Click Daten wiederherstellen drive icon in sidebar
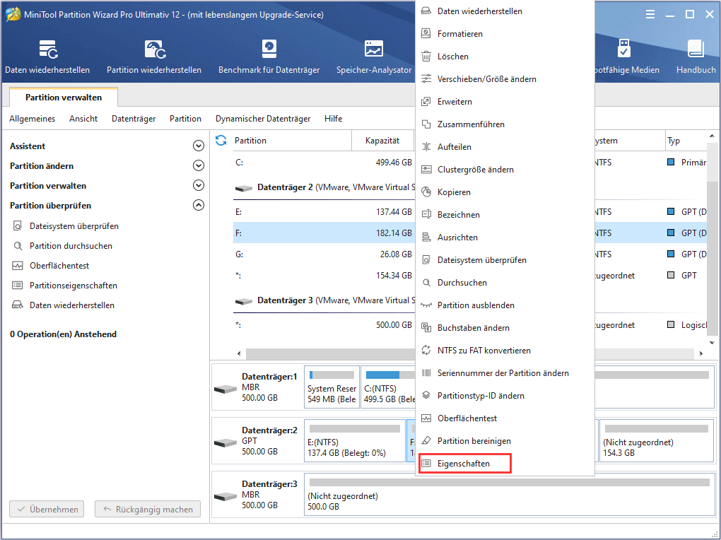 [x=18, y=305]
